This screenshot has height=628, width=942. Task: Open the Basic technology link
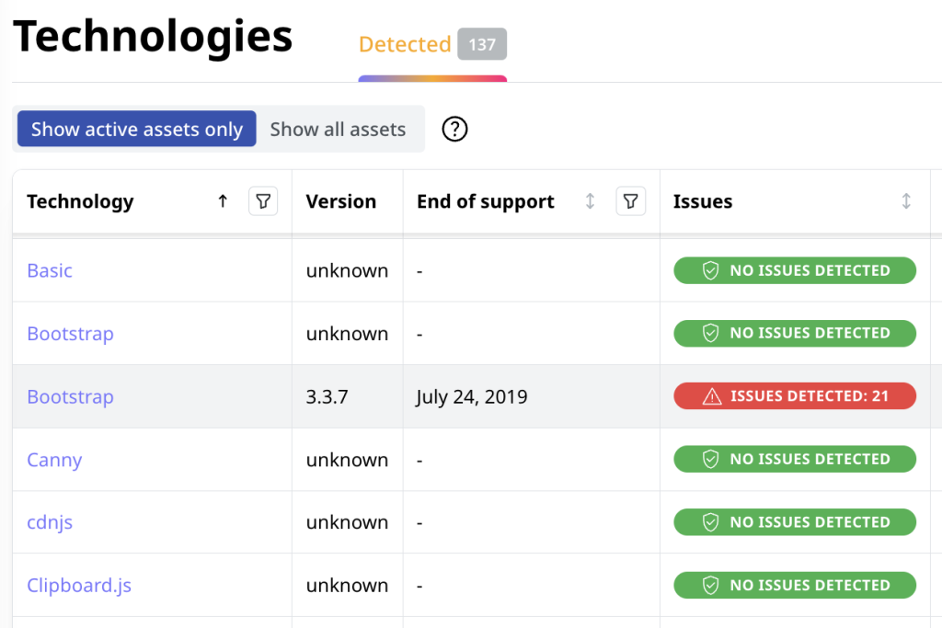click(x=50, y=270)
